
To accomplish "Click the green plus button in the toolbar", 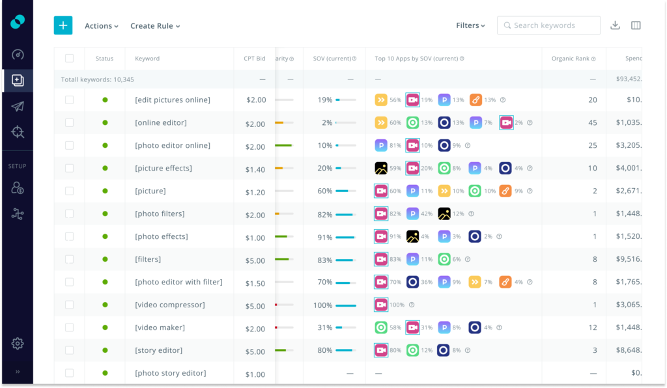I will (63, 25).
